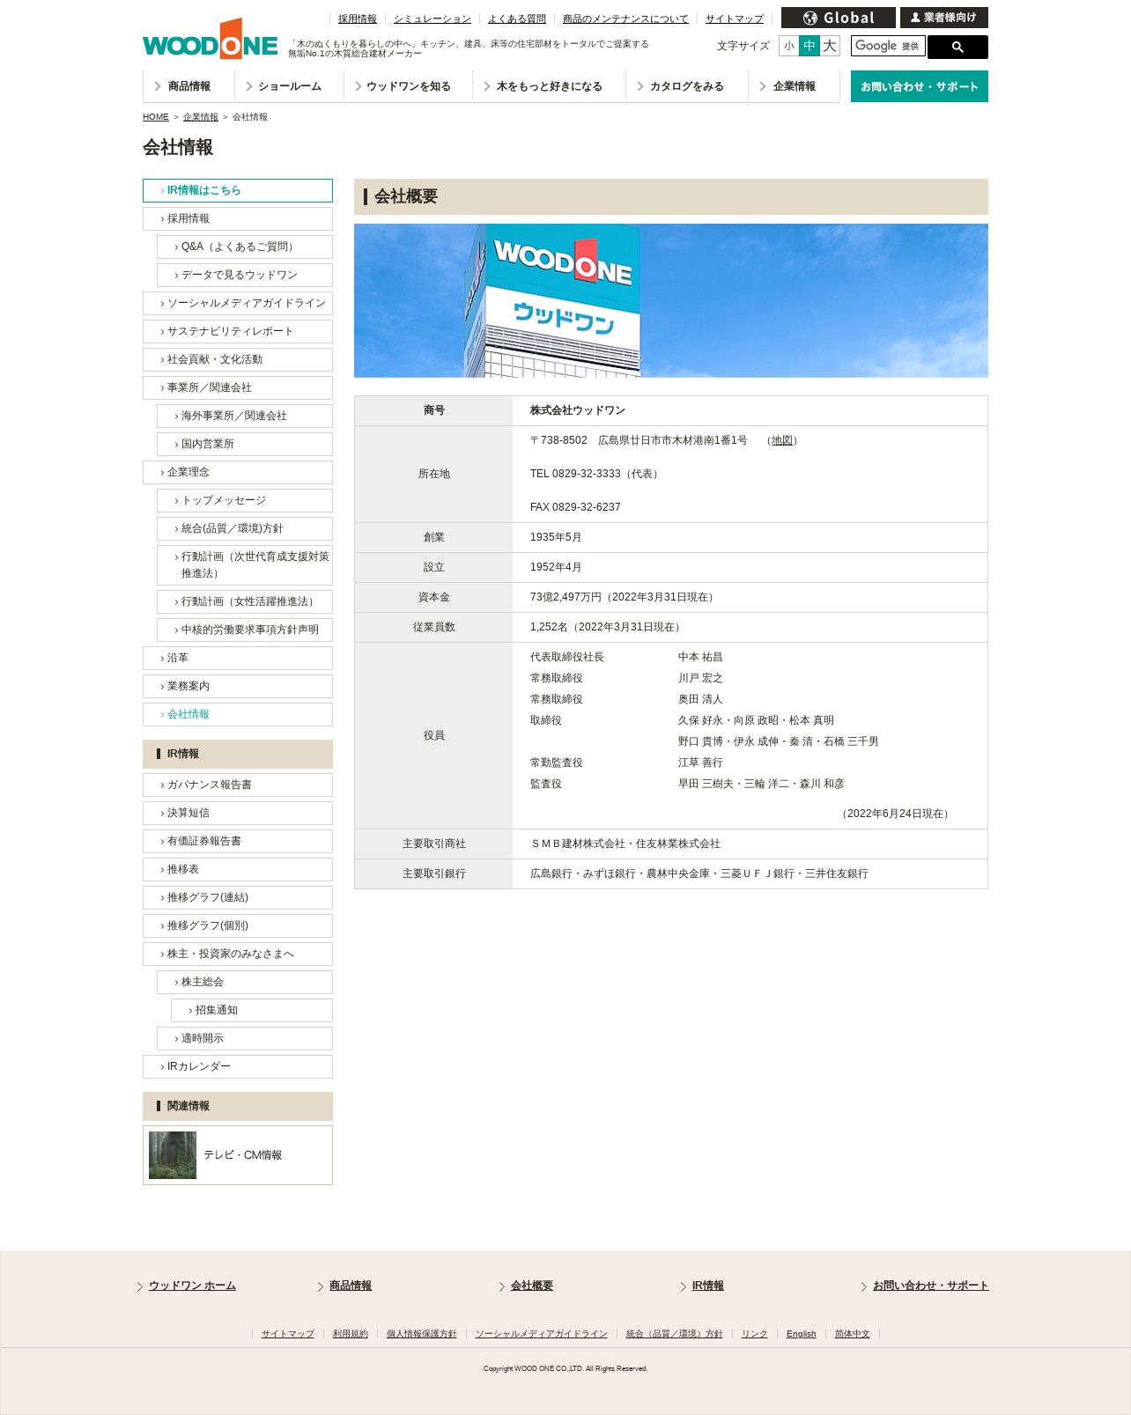
Task: Set font size to 小
Action: click(789, 46)
